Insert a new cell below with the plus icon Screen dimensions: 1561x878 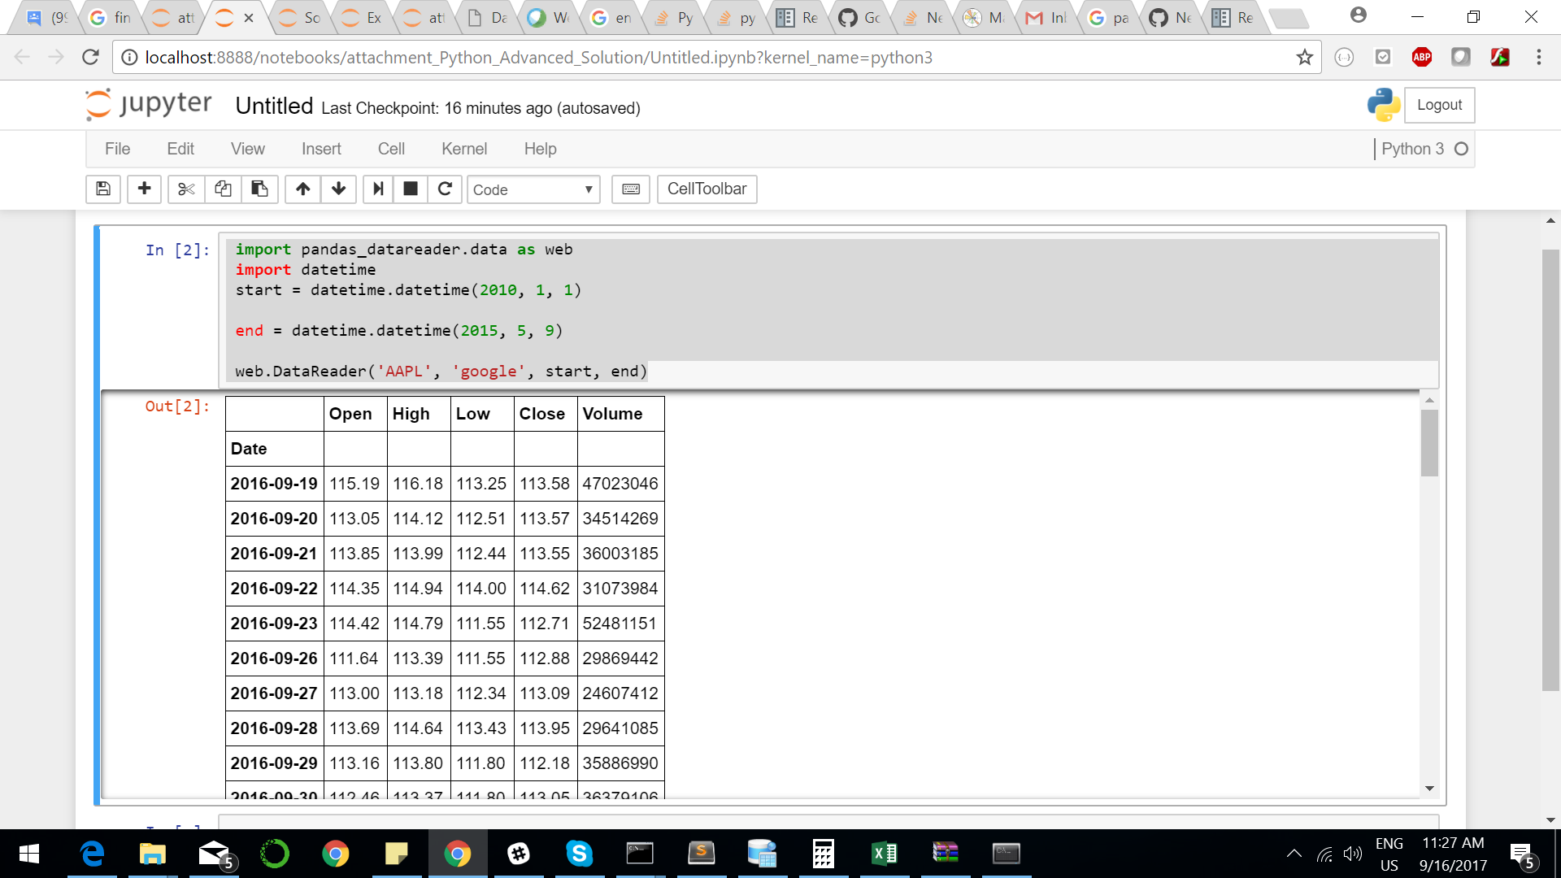coord(144,189)
